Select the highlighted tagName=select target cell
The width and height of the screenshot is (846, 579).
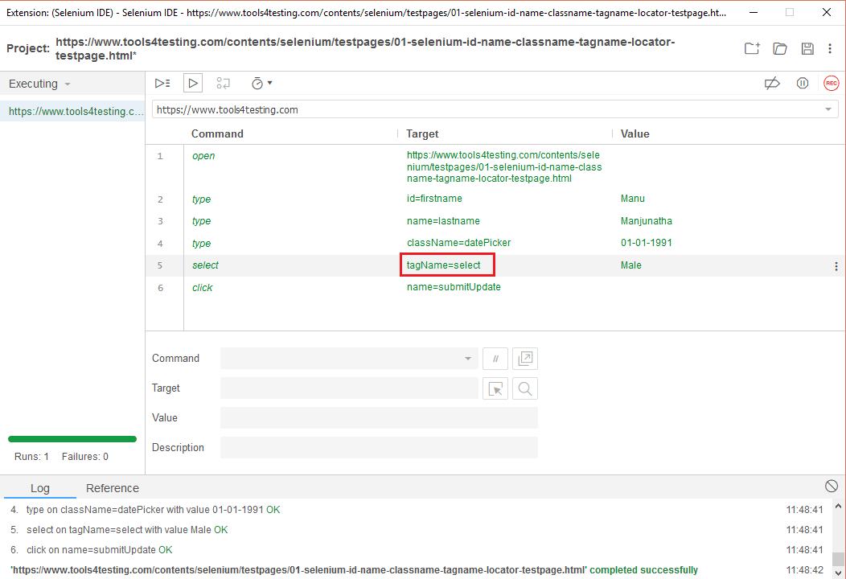(x=447, y=265)
